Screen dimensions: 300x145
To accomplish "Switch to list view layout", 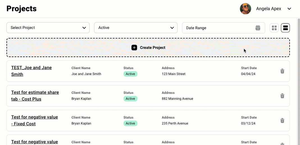I will (285, 28).
